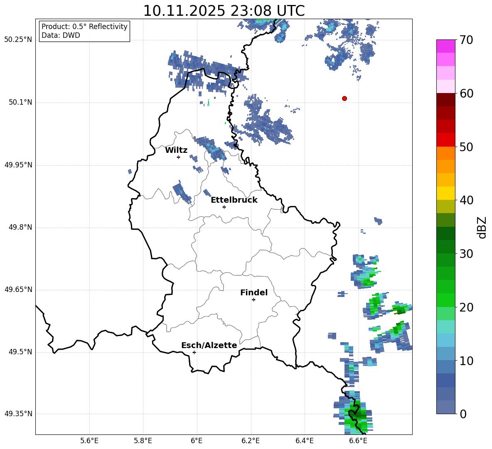492x449 pixels.
Task: Click the Ettelbruck location cross marker
Action: [224, 207]
